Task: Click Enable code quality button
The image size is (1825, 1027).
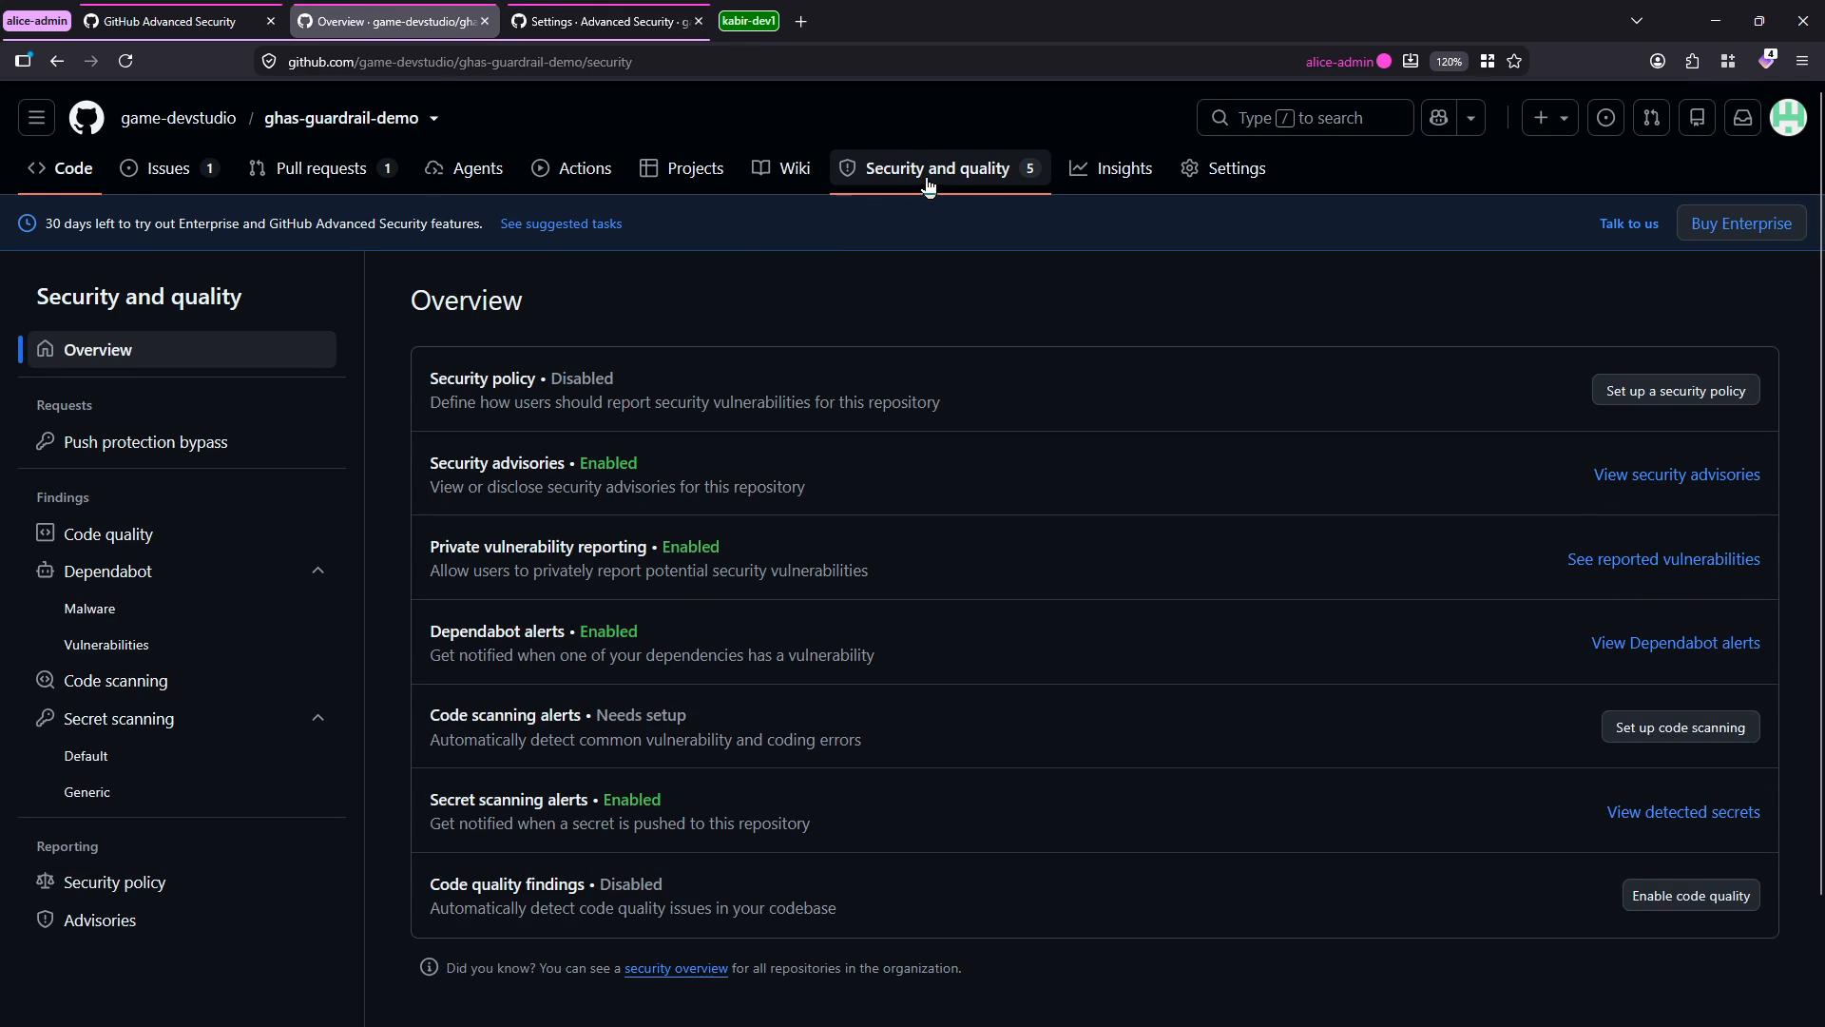Action: tap(1690, 896)
